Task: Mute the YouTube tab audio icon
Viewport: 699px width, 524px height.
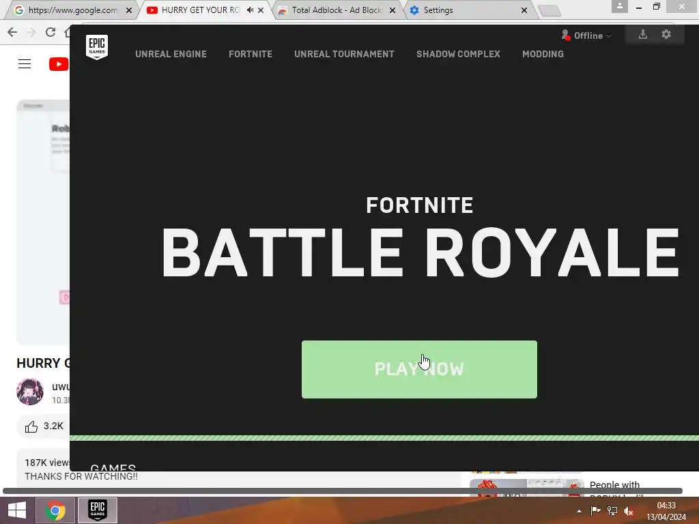Action: [x=250, y=10]
